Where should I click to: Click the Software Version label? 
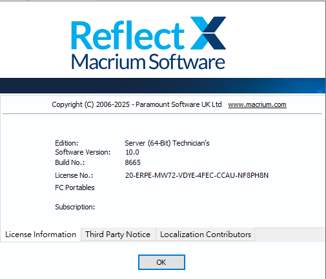(x=83, y=152)
